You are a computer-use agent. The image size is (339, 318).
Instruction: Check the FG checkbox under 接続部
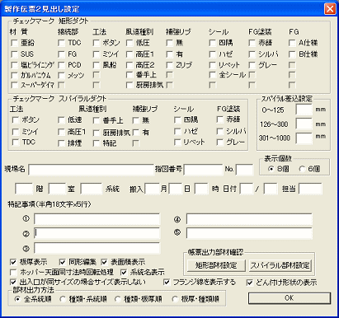tap(62, 54)
